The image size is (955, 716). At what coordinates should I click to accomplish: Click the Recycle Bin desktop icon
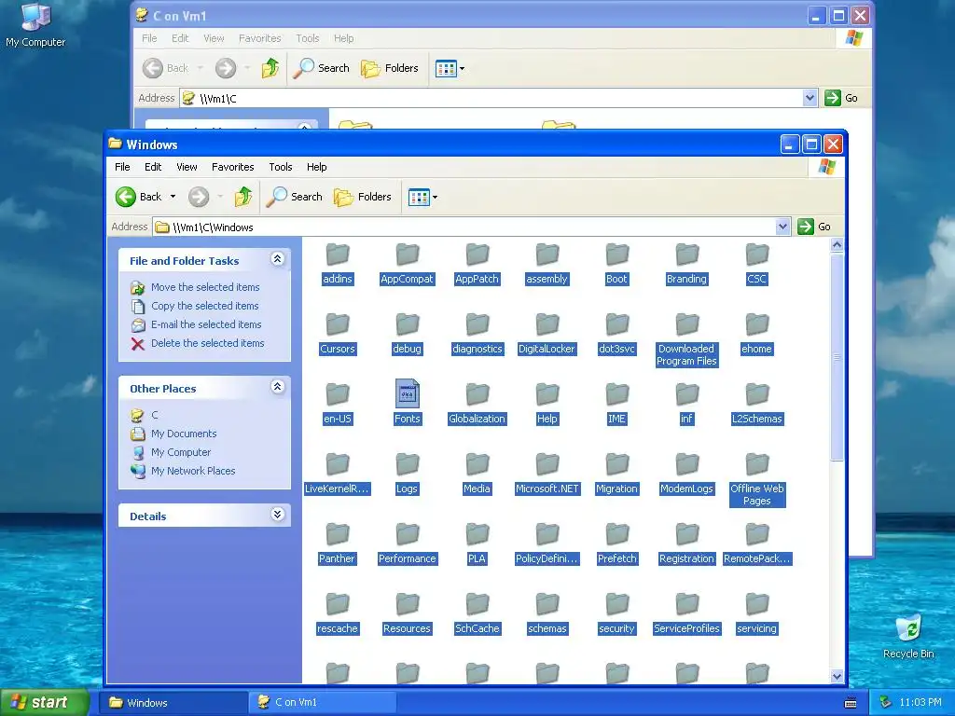coord(908,637)
